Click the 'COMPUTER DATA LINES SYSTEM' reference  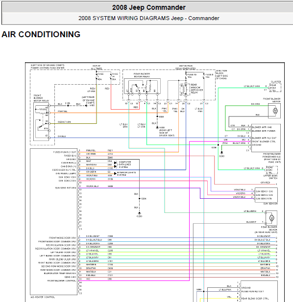tap(125, 164)
